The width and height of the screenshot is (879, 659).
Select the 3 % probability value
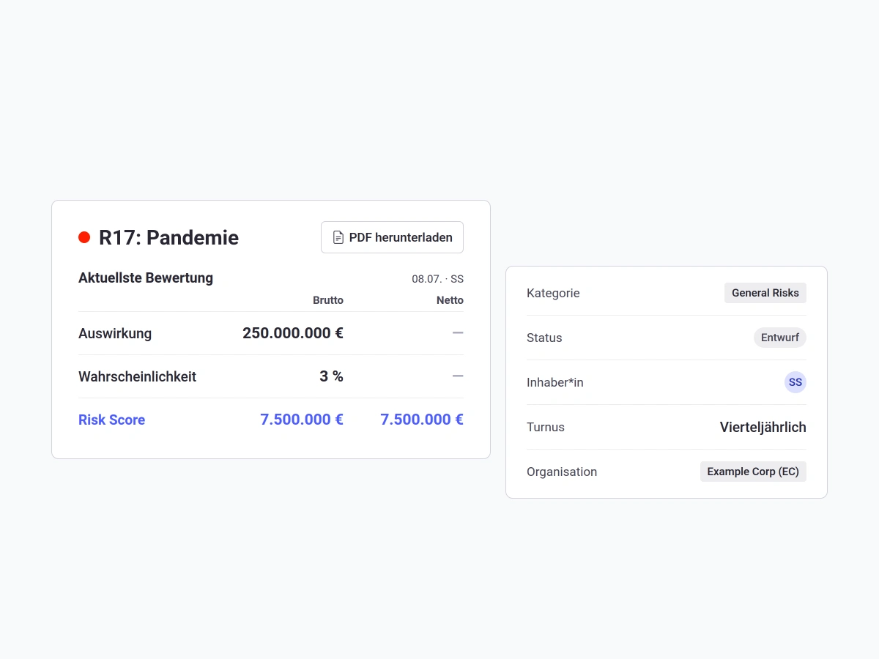[x=331, y=376]
